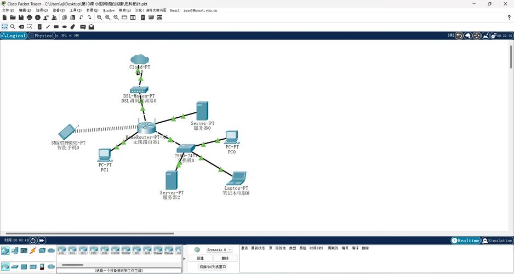Open the help question mark icon
Image resolution: width=514 pixels, height=274 pixels.
click(x=509, y=18)
